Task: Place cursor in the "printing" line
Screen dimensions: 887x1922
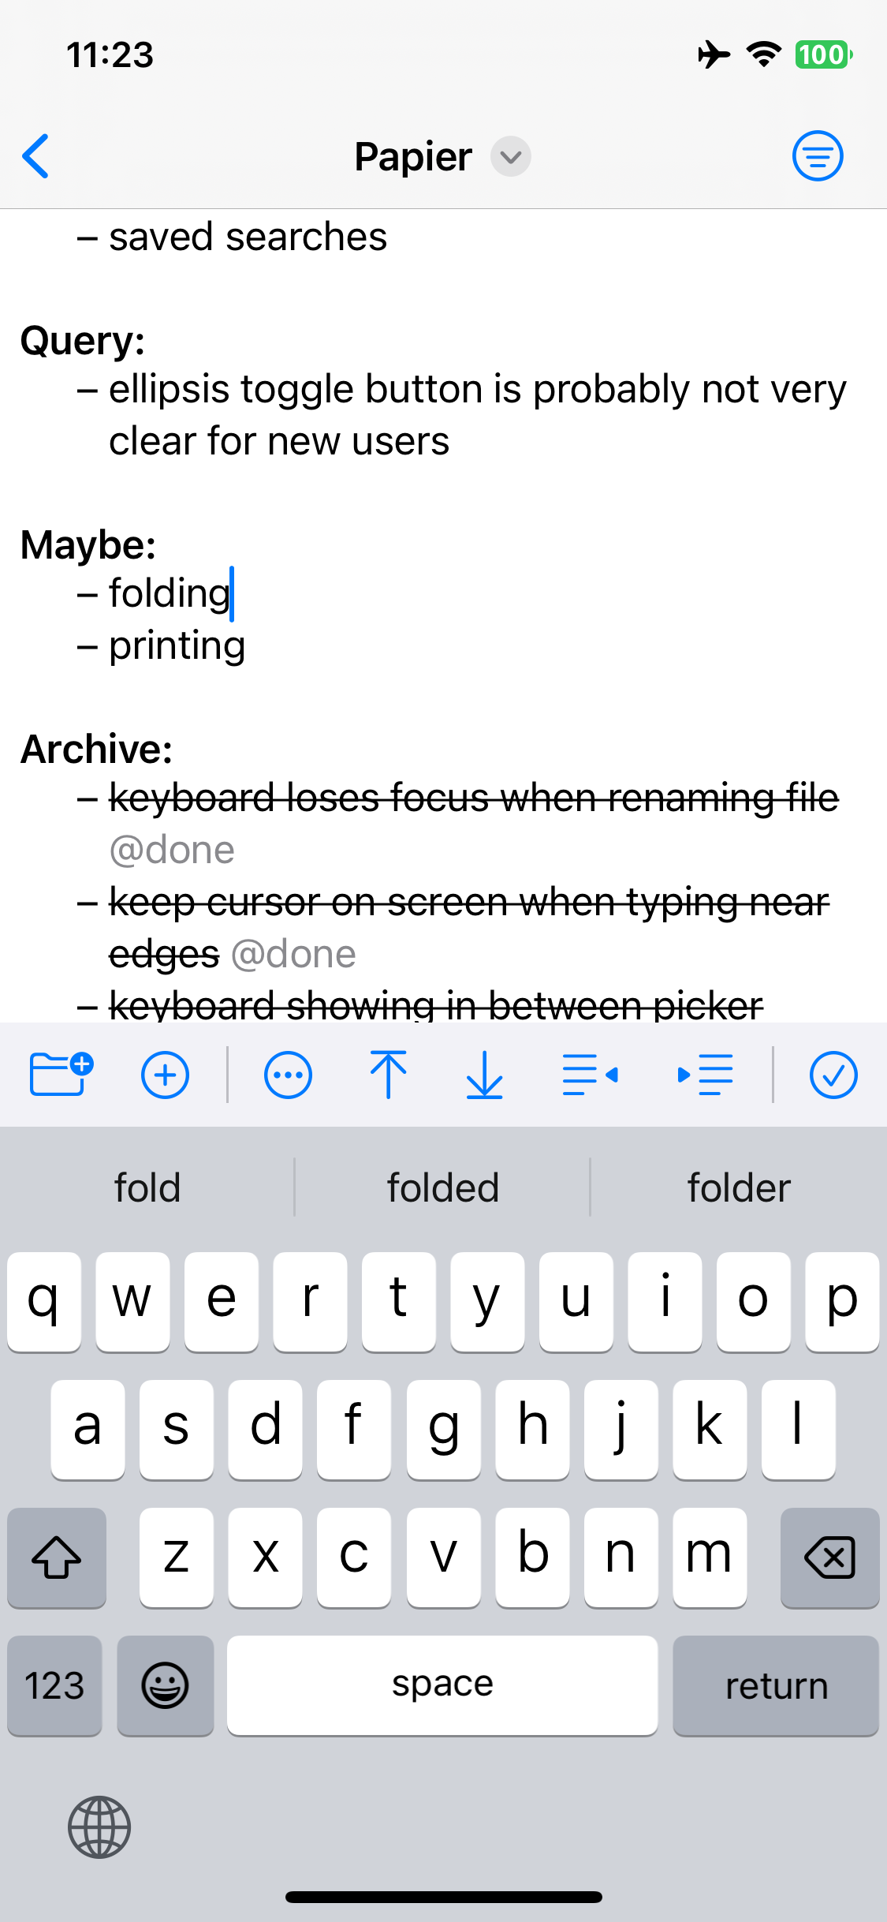Action: [x=177, y=645]
